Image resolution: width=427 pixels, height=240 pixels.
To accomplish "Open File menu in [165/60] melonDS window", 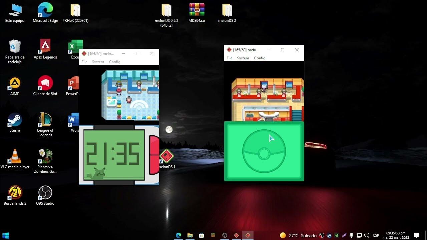I will click(230, 58).
